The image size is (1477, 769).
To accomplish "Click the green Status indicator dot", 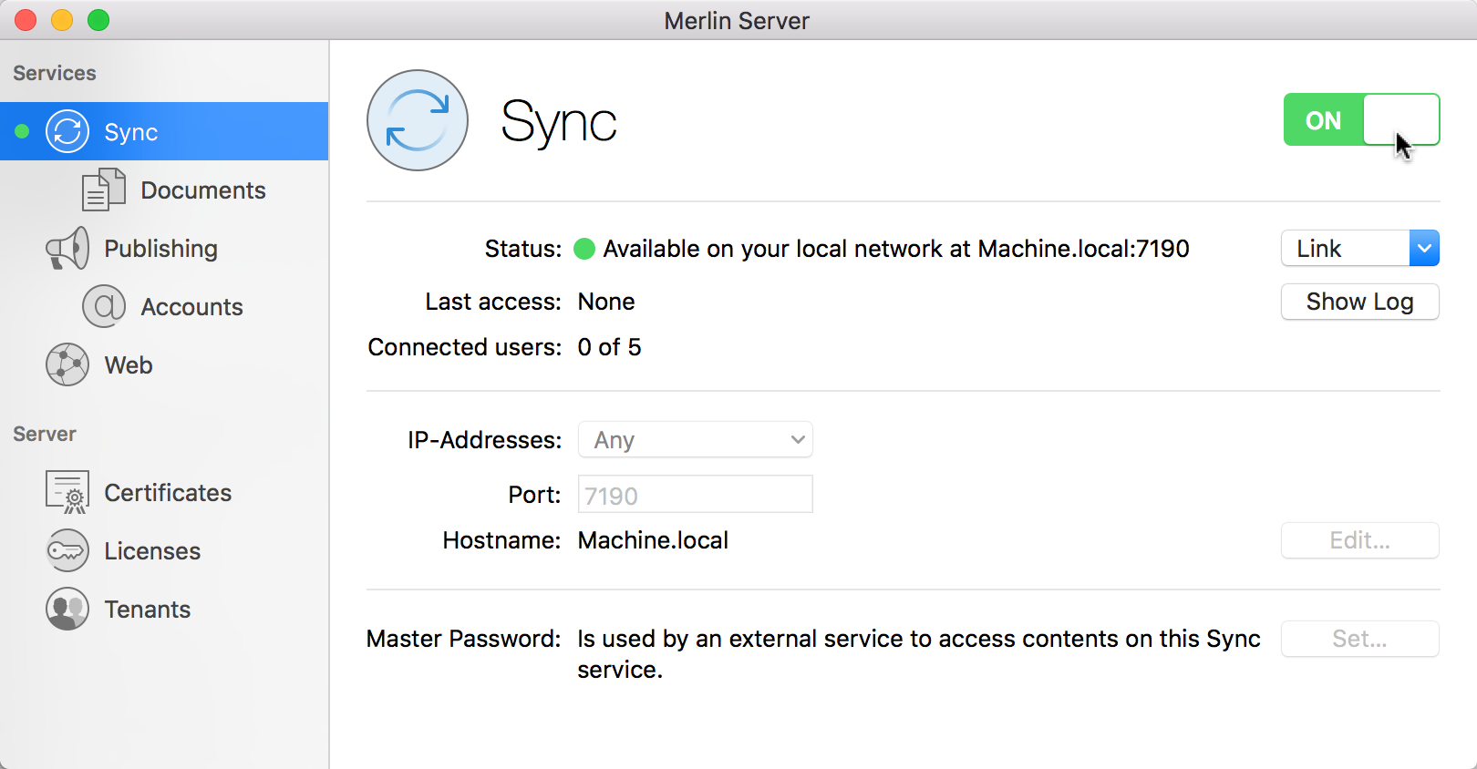I will 584,249.
